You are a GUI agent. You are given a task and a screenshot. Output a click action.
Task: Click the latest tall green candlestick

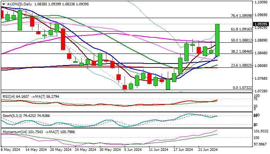[x=217, y=40]
